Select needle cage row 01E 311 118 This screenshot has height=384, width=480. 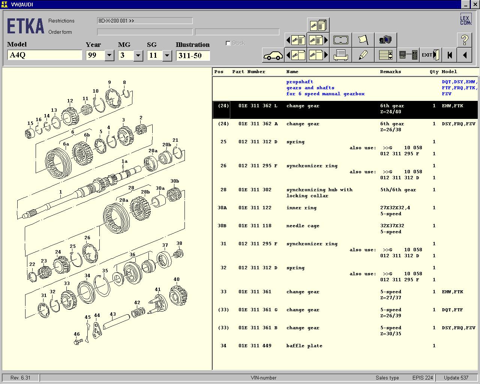point(346,229)
